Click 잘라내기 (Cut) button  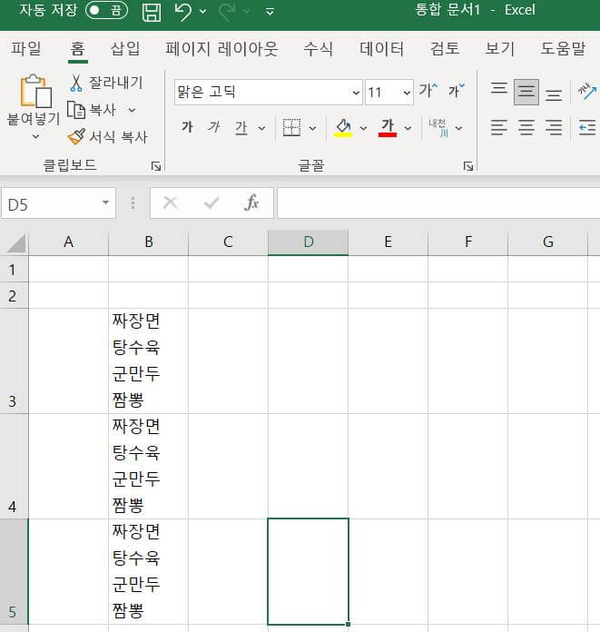(x=106, y=83)
